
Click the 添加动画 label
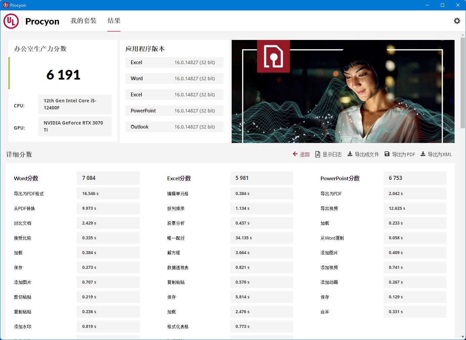point(329,282)
